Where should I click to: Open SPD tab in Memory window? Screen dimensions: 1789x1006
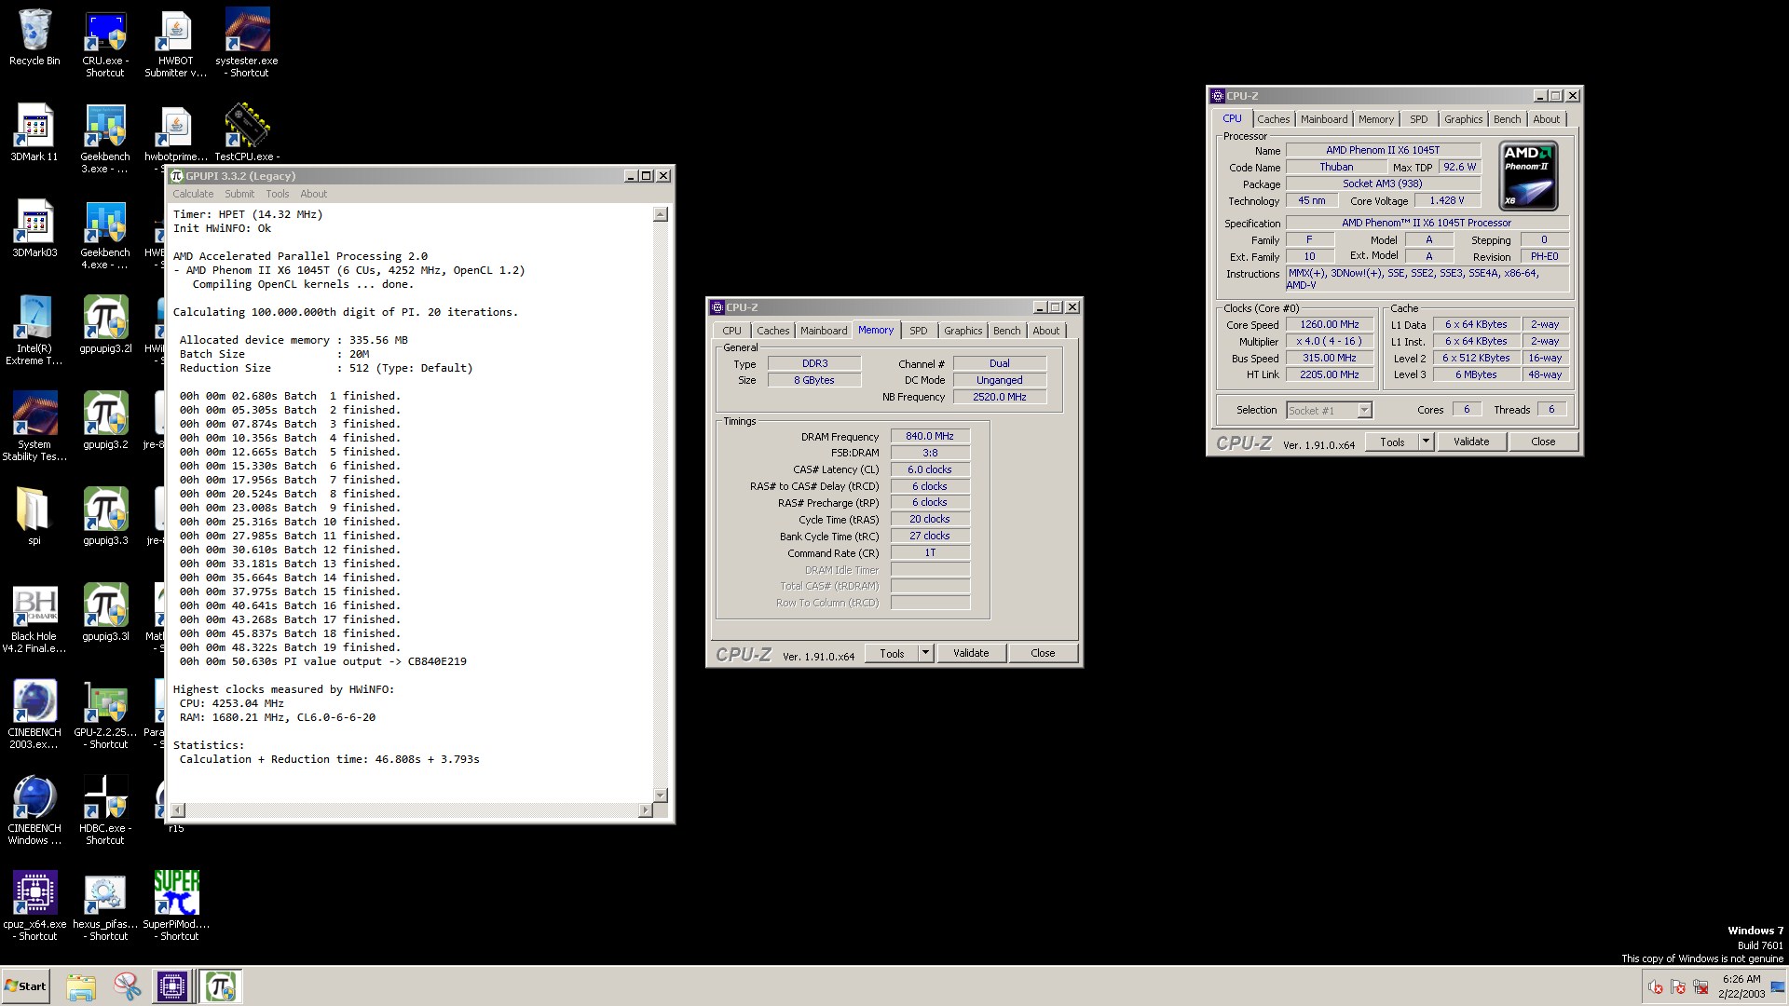[918, 331]
